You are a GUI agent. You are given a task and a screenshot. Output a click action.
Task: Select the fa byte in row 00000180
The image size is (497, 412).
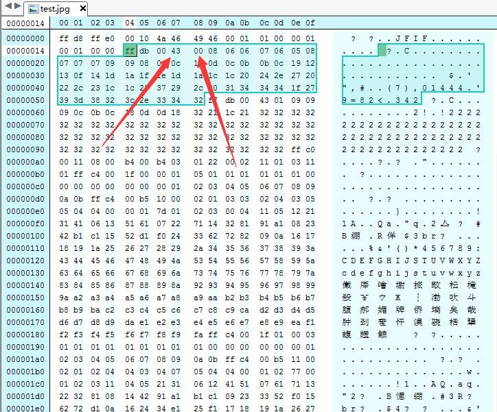(x=198, y=335)
